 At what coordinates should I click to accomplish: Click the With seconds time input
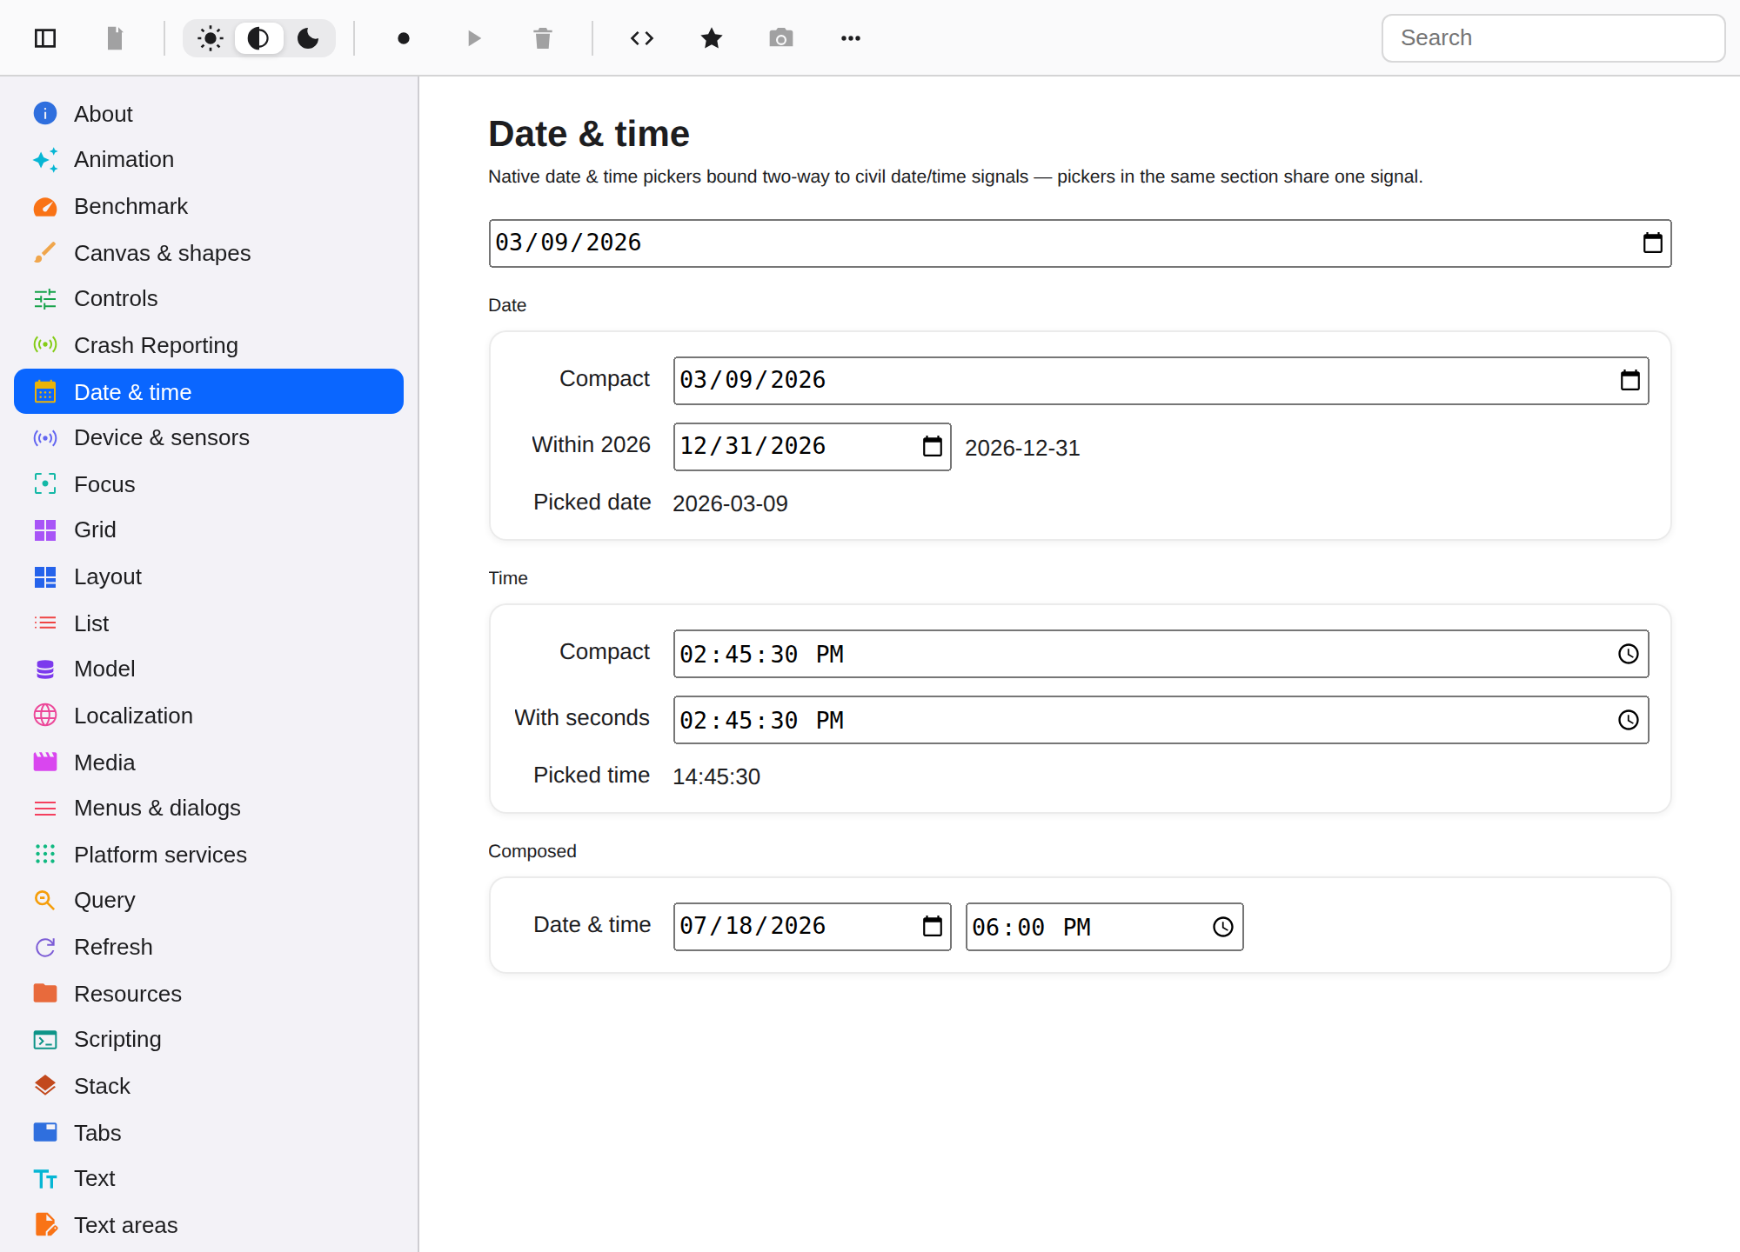click(1161, 720)
